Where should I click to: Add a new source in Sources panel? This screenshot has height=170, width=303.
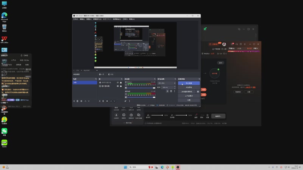tap(100, 101)
